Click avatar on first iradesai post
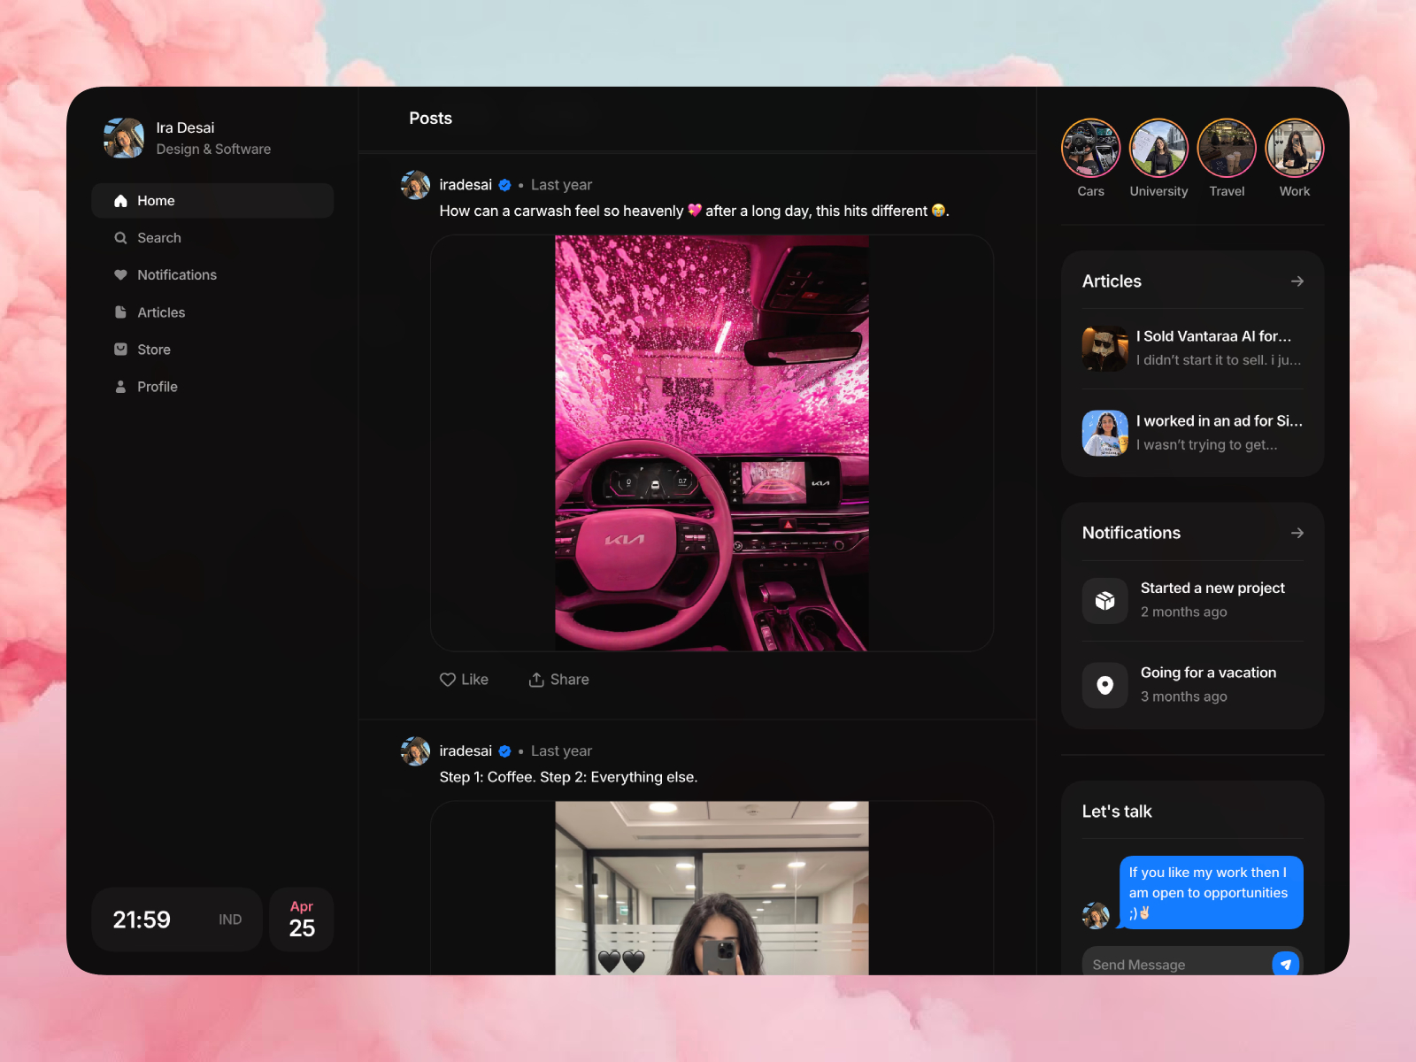This screenshot has width=1416, height=1062. pyautogui.click(x=415, y=185)
